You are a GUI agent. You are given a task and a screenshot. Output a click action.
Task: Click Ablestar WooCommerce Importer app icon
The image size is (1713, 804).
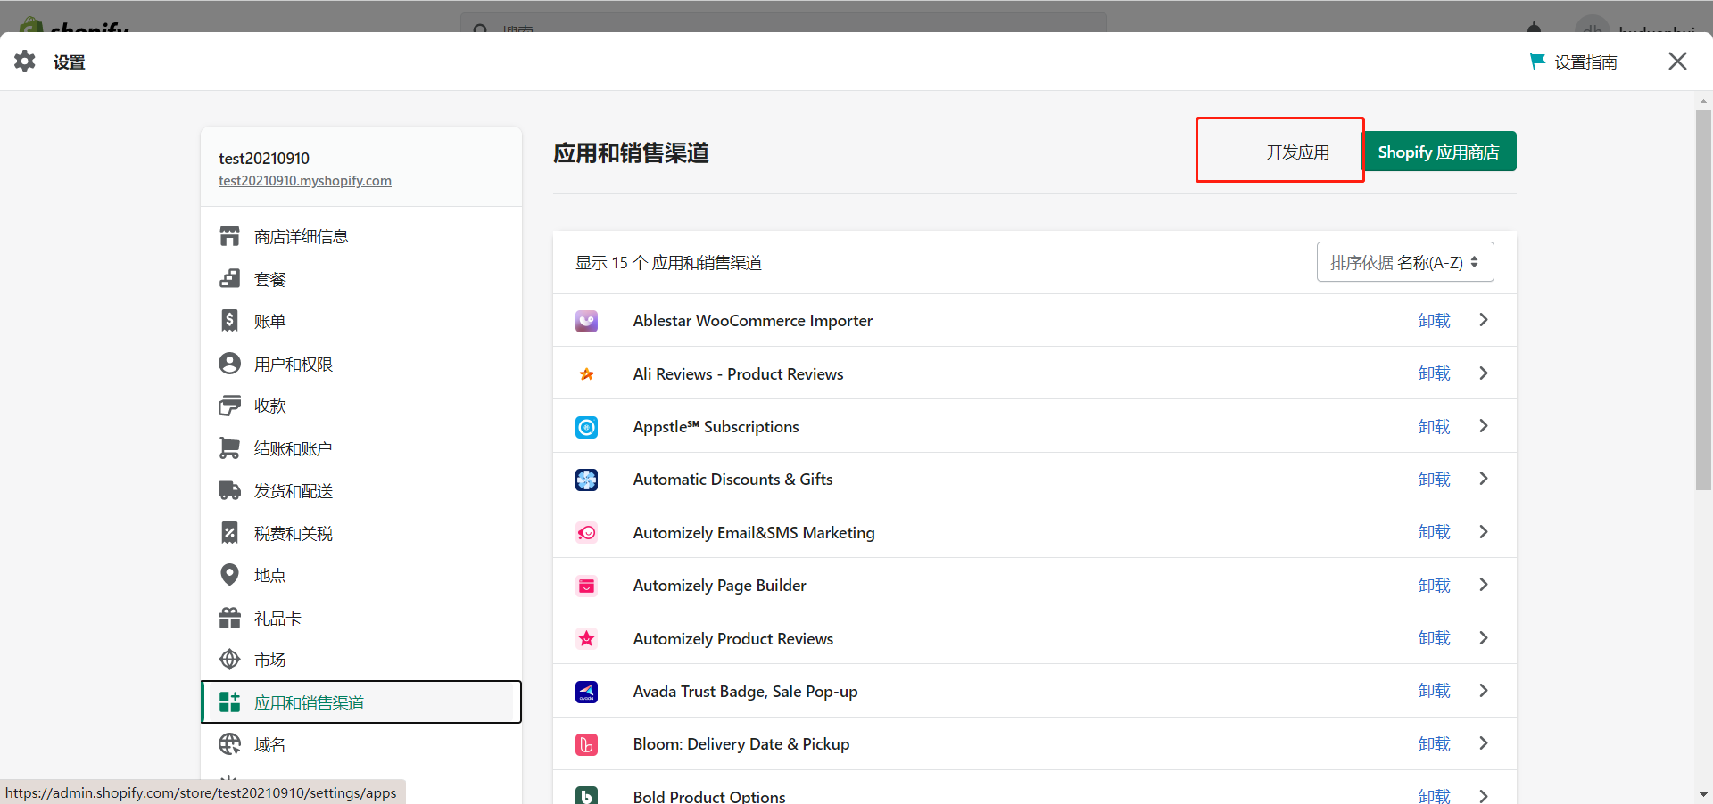coord(586,321)
